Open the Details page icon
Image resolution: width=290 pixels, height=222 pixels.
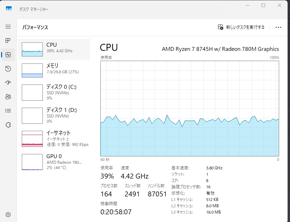[x=8, y=111]
